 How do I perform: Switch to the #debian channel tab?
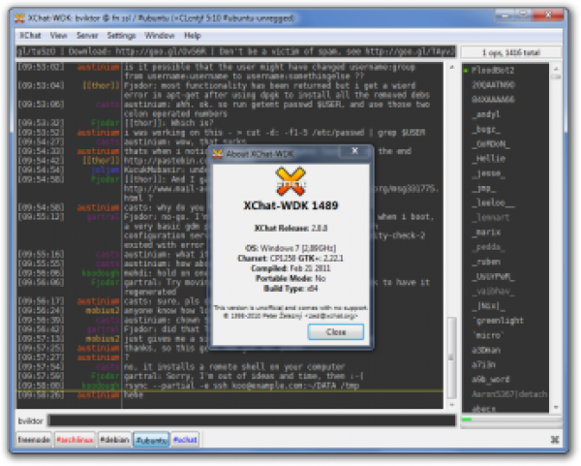pyautogui.click(x=114, y=440)
